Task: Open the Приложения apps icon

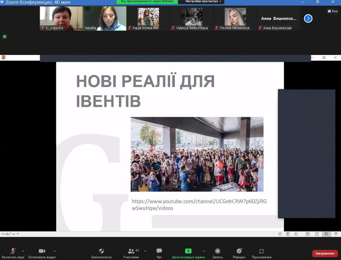Action: pyautogui.click(x=261, y=251)
